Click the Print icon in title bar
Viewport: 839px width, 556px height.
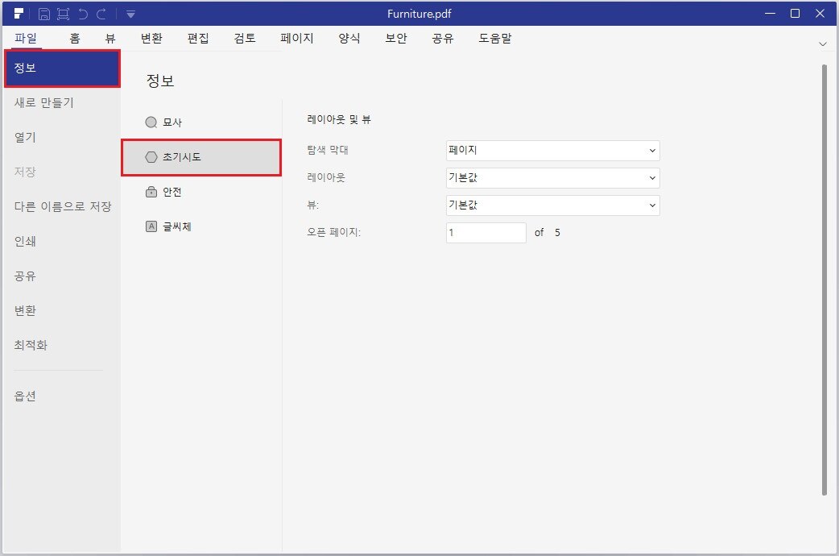coord(63,14)
